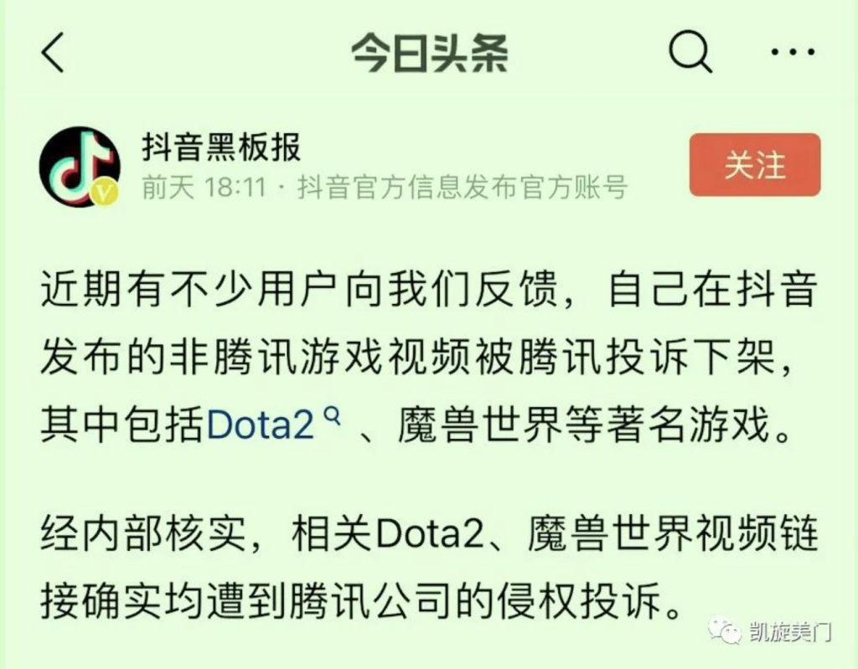The width and height of the screenshot is (858, 669).
Task: Tap post timestamp 前天 18:11
Action: point(204,187)
